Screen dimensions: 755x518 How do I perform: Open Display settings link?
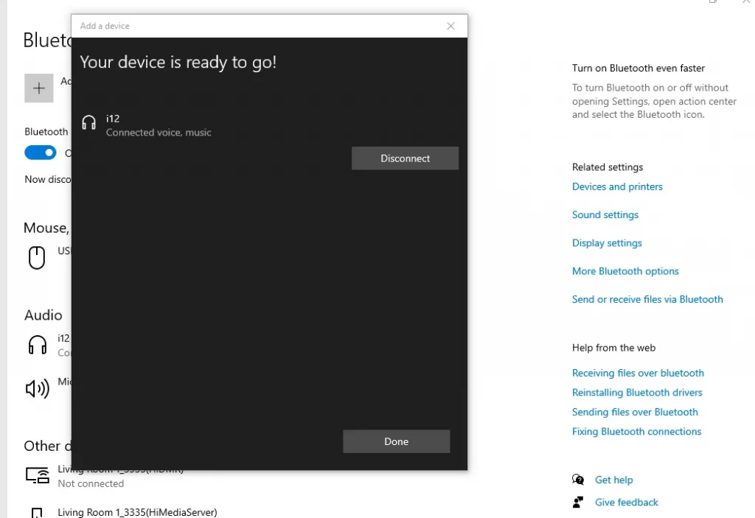607,243
